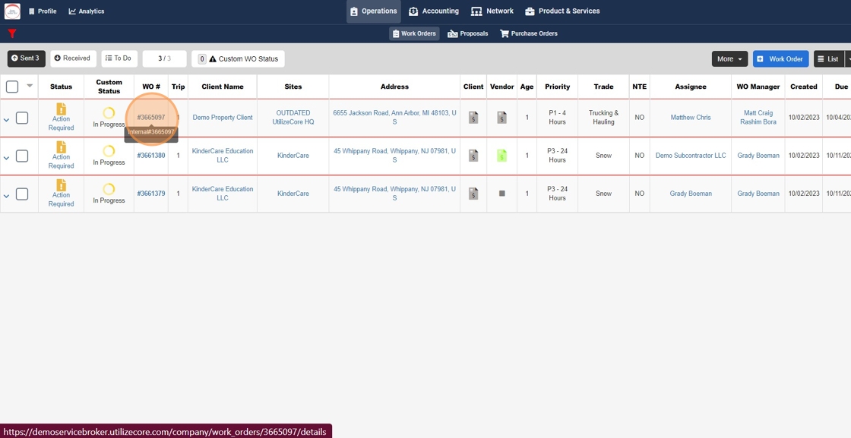The height and width of the screenshot is (438, 851).
Task: Click In Progress spinner icon for #3661379
Action: click(x=109, y=189)
